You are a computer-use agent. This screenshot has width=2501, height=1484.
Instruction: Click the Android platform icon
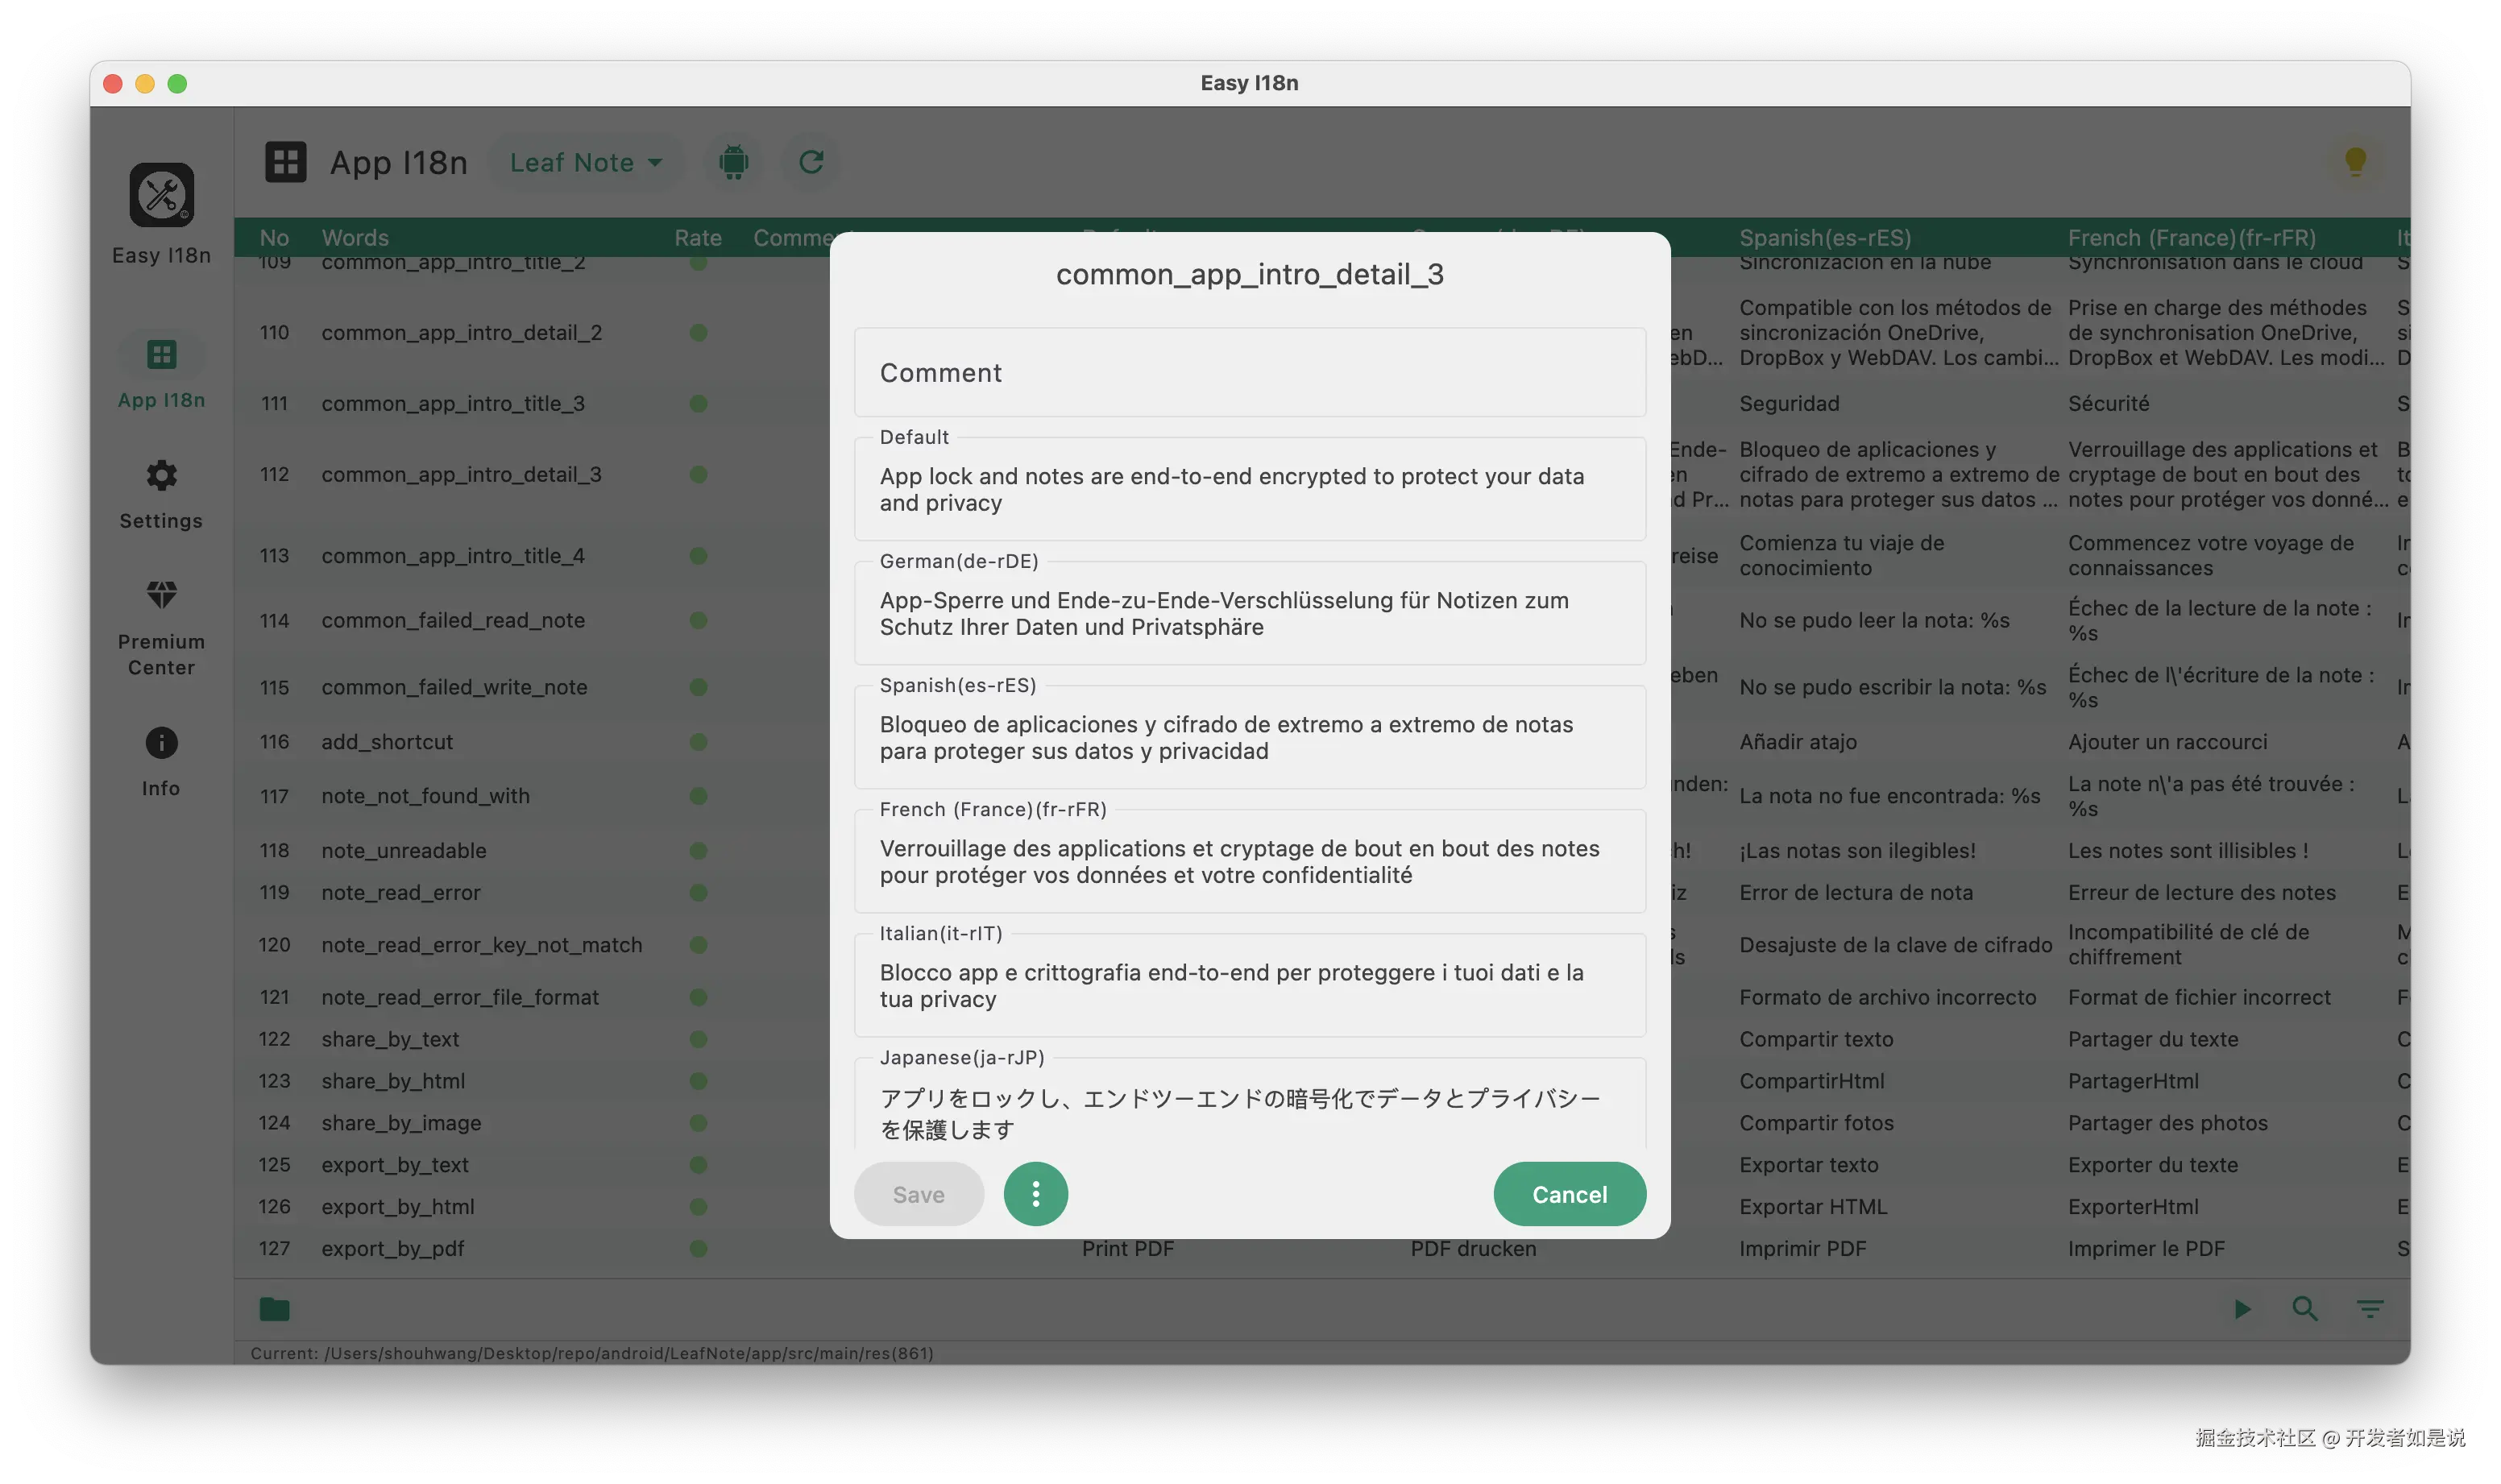734,162
